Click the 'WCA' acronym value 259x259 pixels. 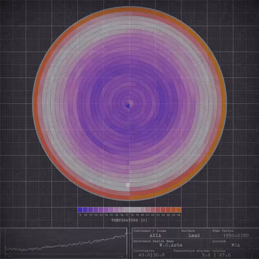(236, 245)
